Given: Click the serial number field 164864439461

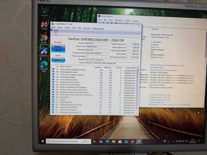Looking at the screenshot, I should pyautogui.click(x=97, y=47).
